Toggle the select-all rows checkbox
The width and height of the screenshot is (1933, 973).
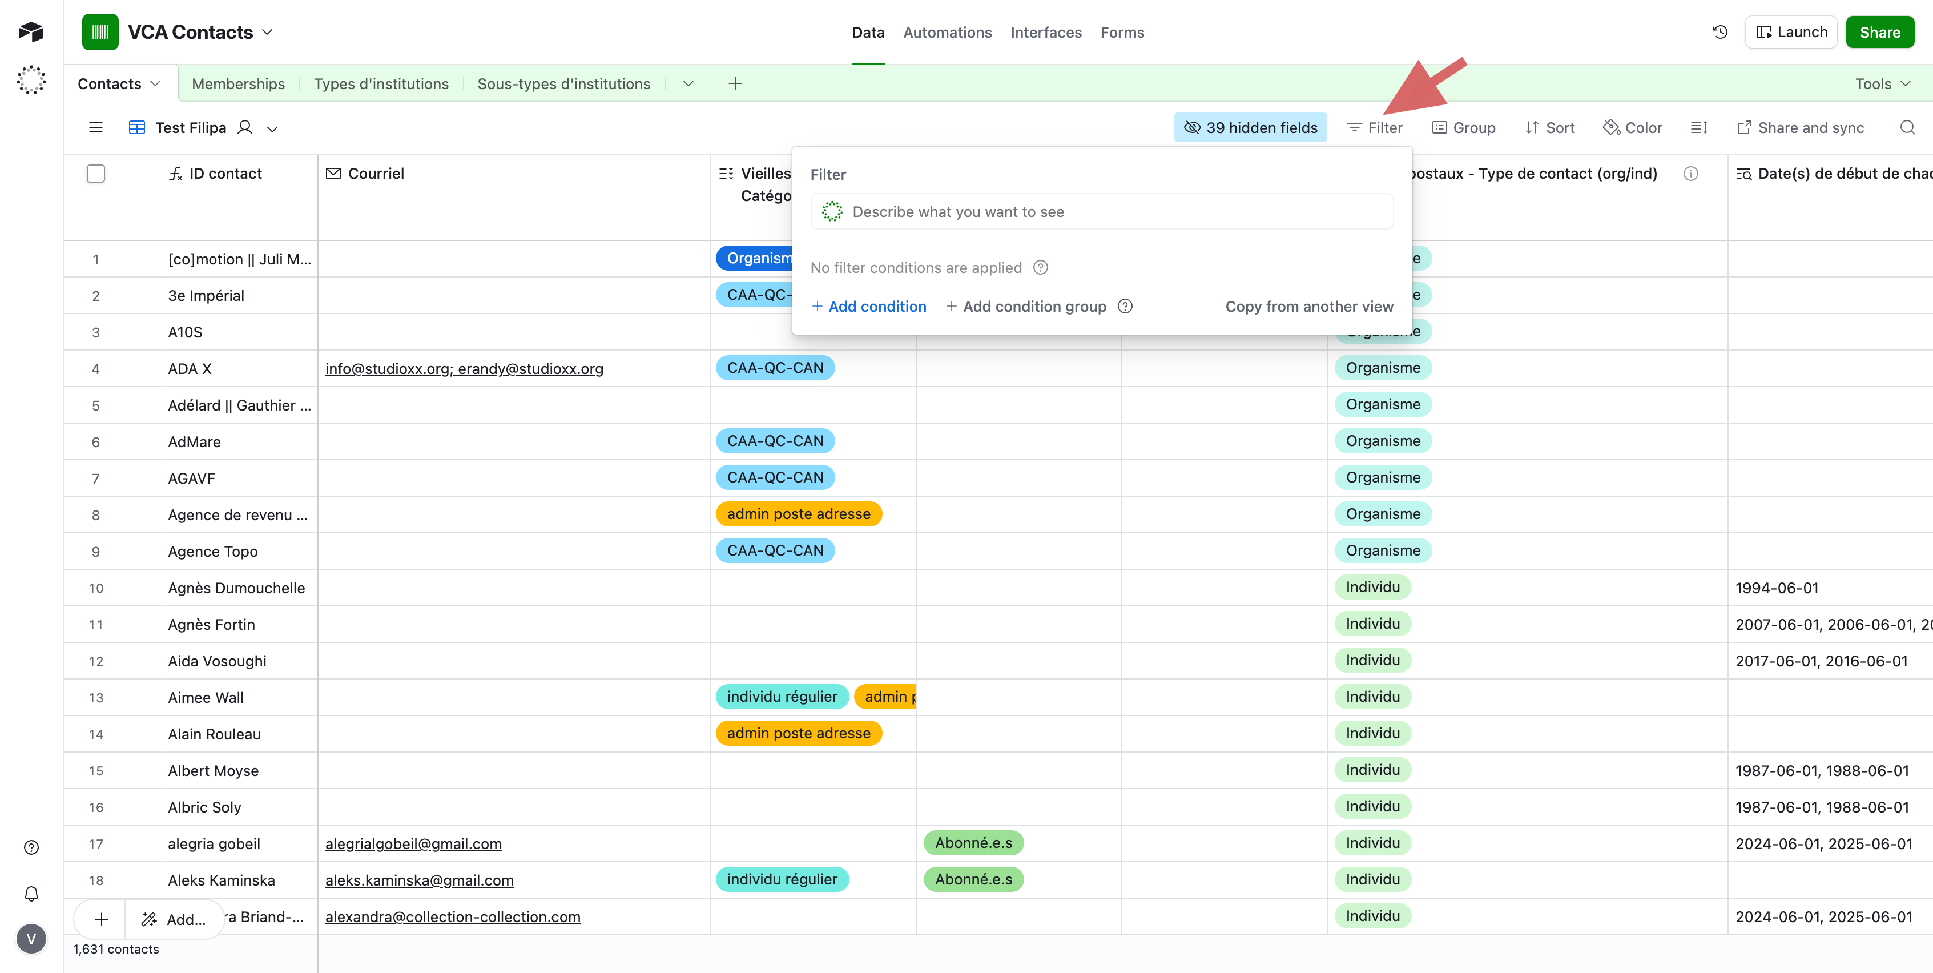[x=95, y=174]
